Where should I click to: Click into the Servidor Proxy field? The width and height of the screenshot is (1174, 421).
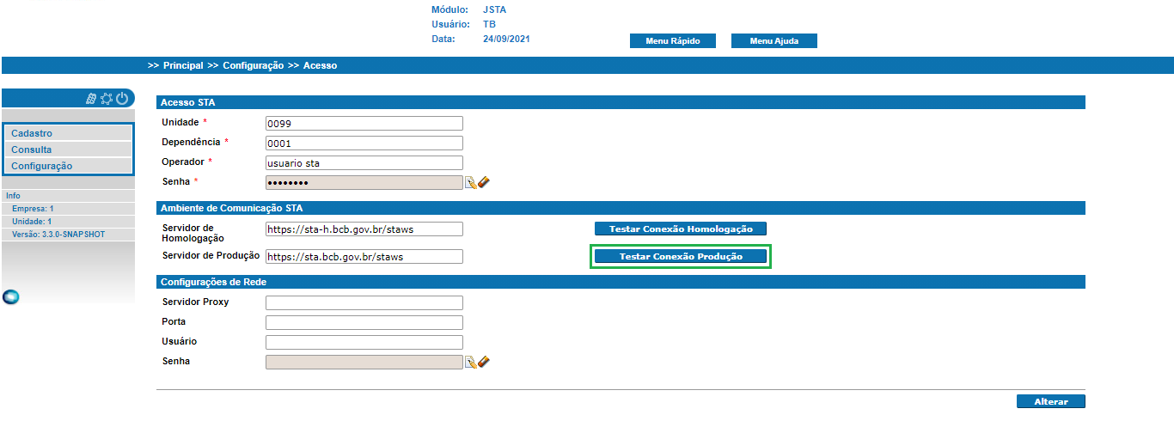[x=364, y=302]
